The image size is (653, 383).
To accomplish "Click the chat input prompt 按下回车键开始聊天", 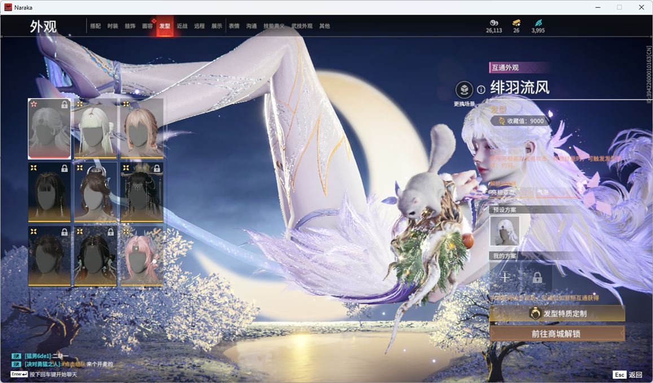I will [x=54, y=375].
